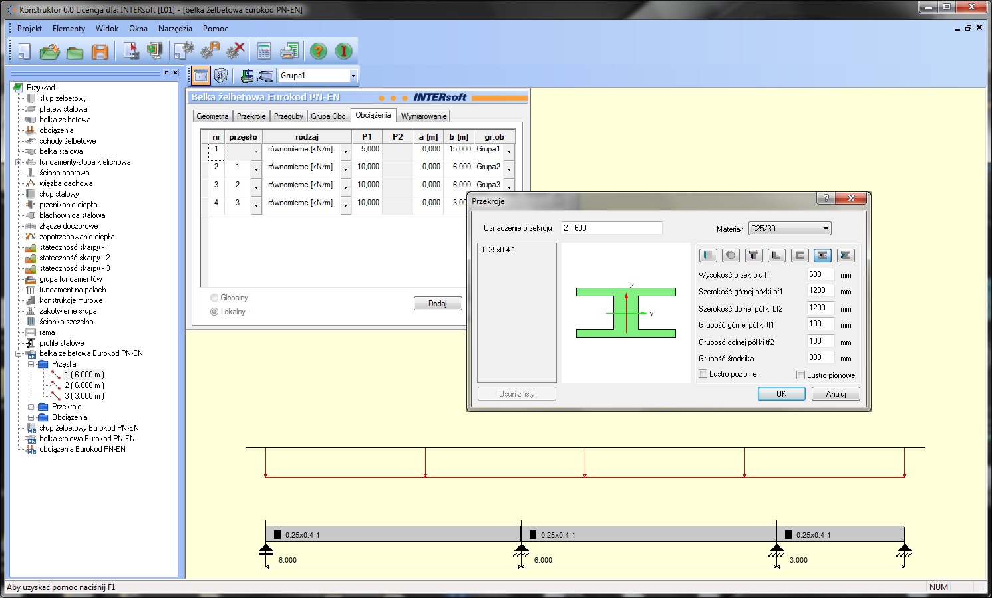992x598 pixels.
Task: Open the Materiał C25/30 dropdown
Action: tap(790, 229)
